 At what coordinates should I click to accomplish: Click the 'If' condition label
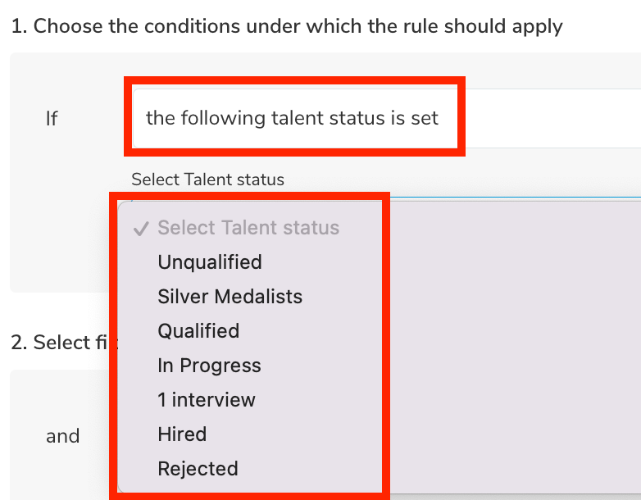[52, 119]
